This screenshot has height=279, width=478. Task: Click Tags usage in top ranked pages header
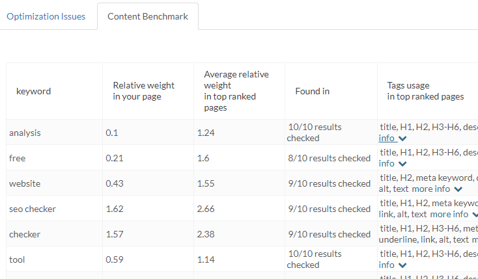pos(425,91)
